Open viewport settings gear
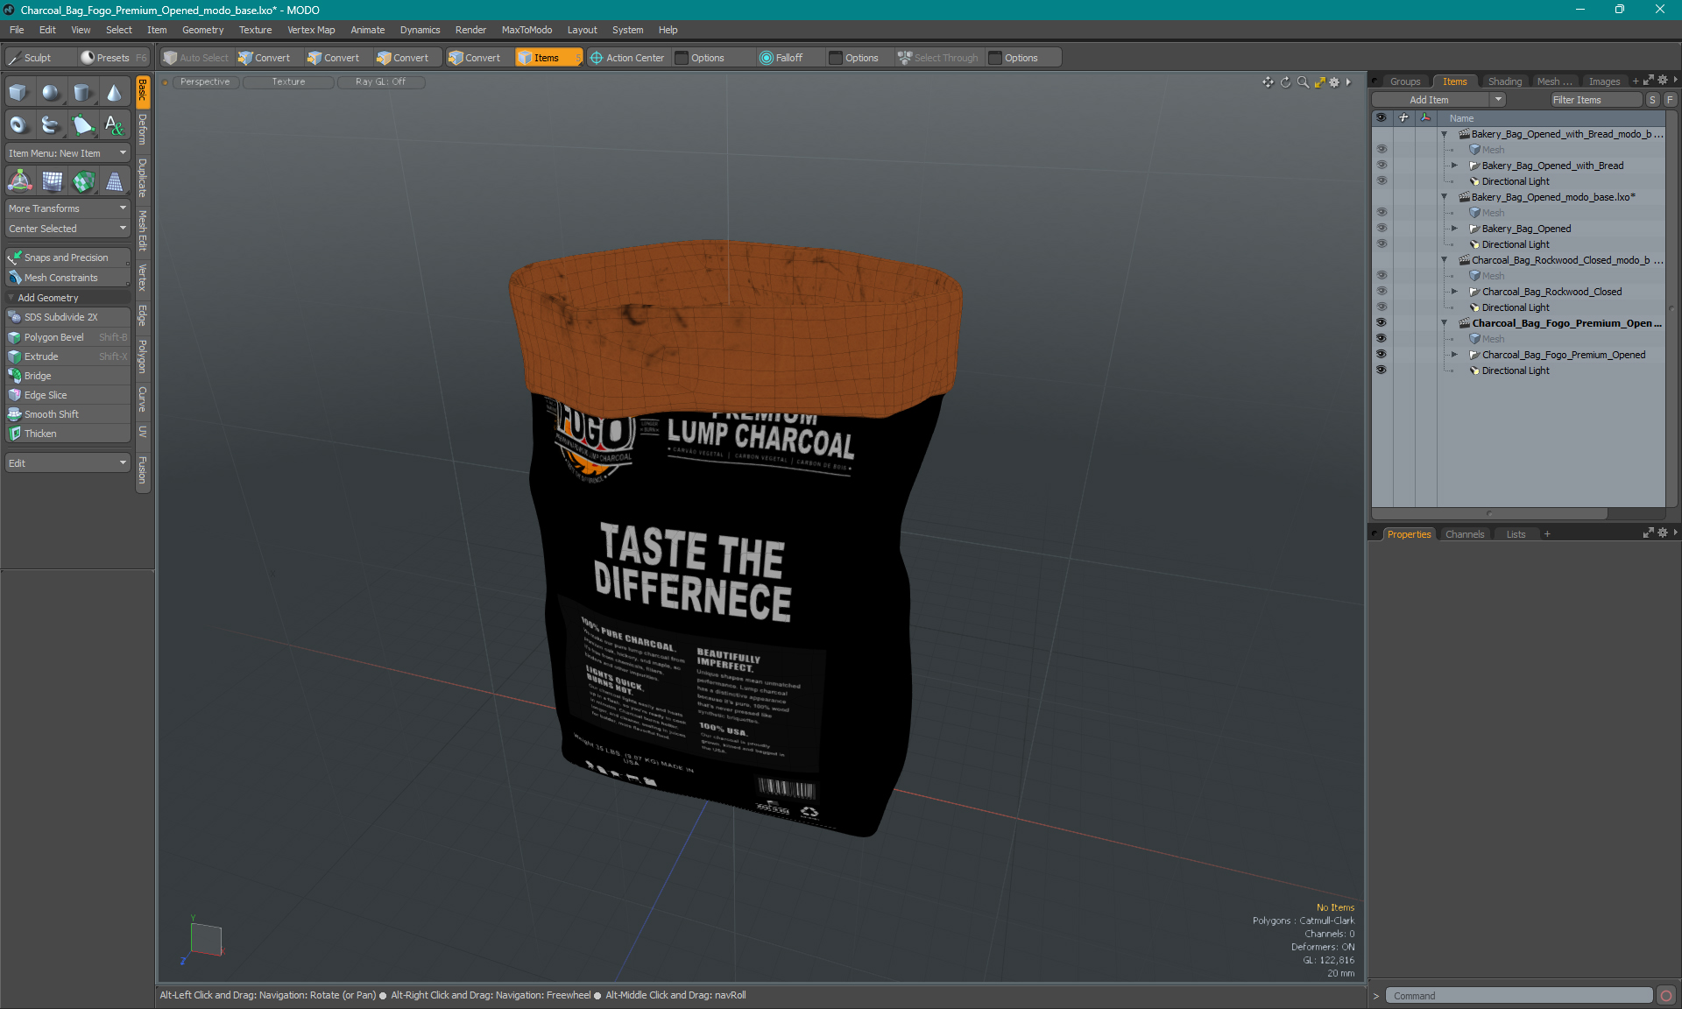 pyautogui.click(x=1334, y=81)
